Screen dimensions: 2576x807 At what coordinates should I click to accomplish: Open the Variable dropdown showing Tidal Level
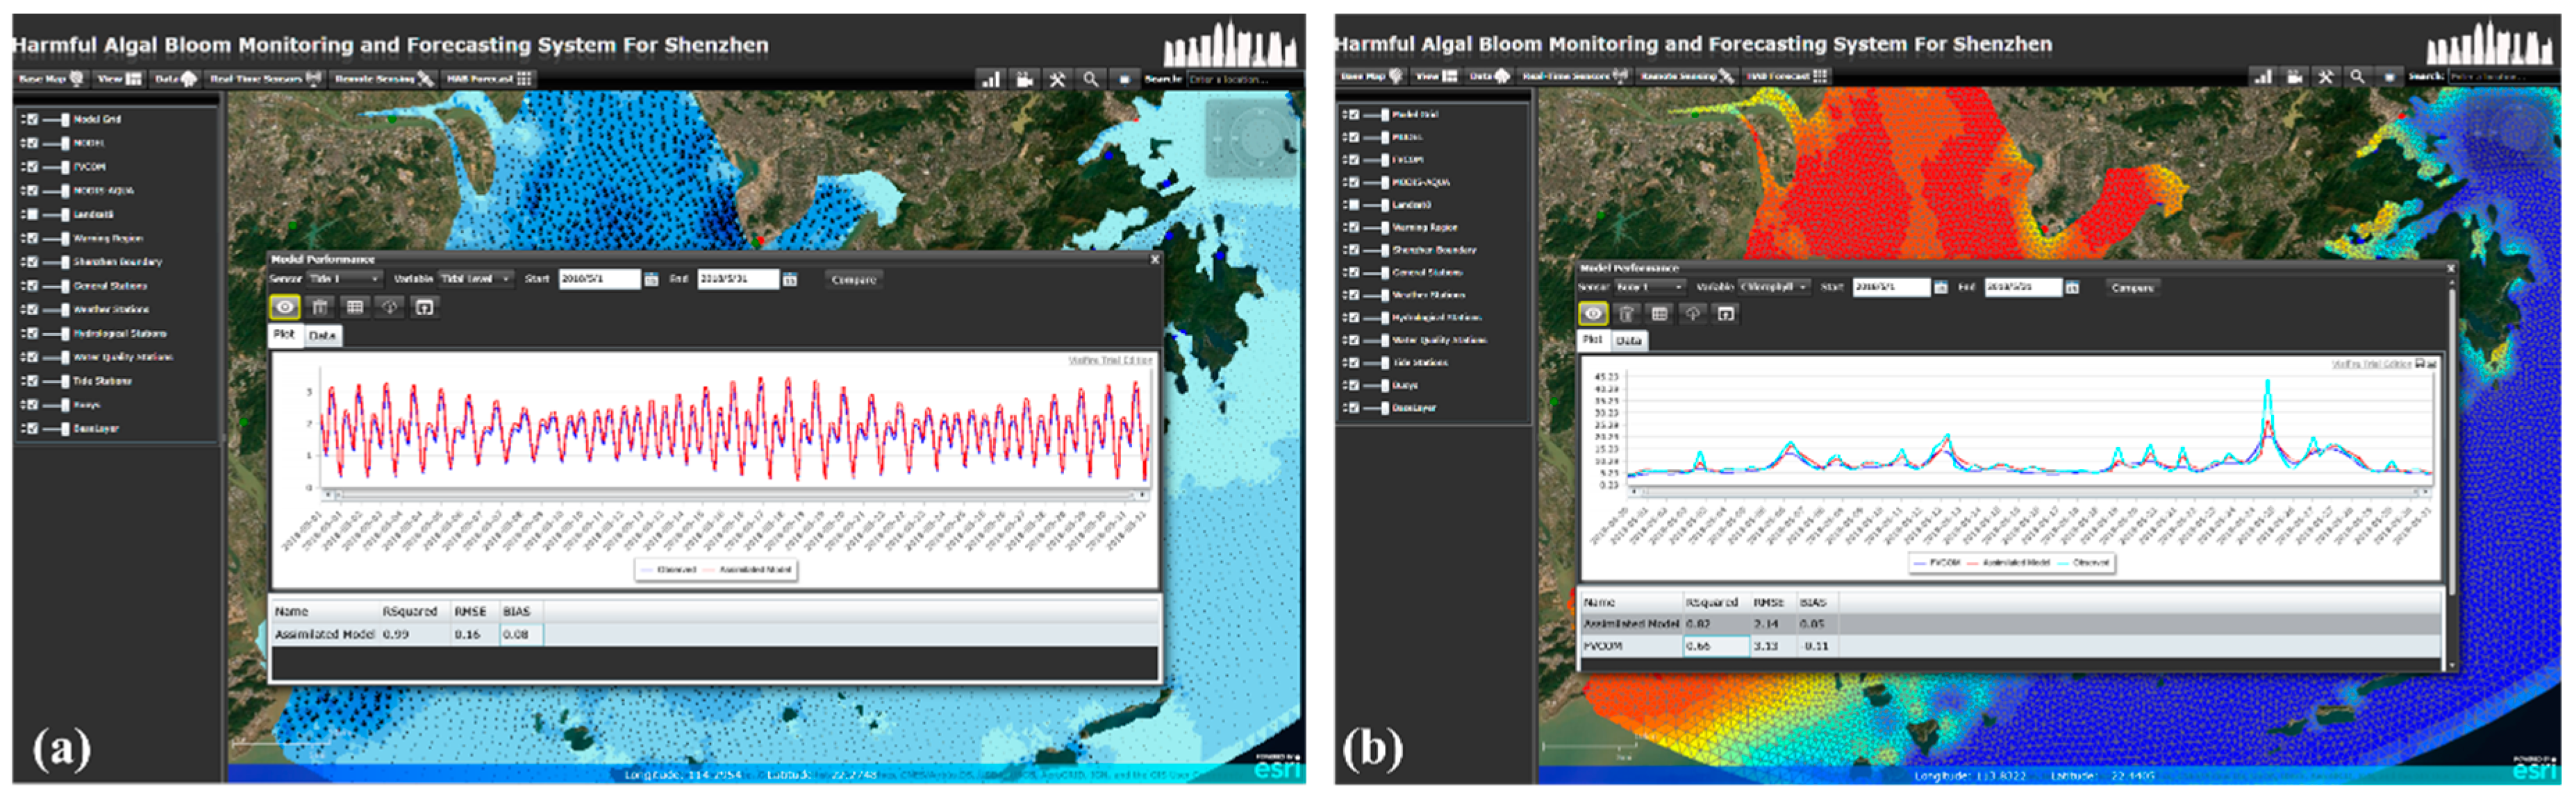click(476, 279)
